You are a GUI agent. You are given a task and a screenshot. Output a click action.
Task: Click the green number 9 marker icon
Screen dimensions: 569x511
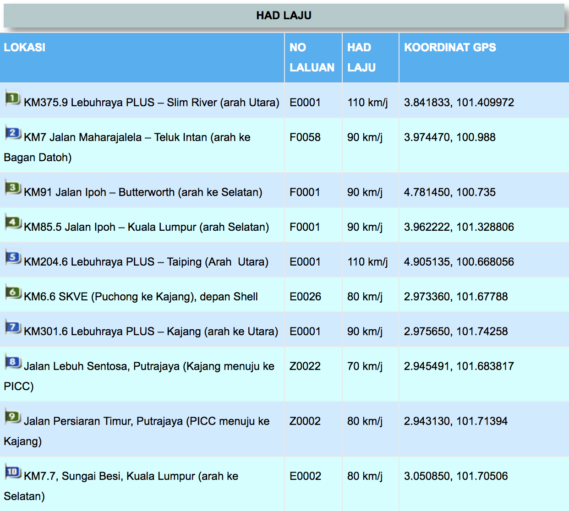tap(13, 417)
